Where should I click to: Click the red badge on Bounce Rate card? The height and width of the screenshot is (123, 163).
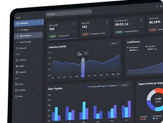(x=153, y=30)
